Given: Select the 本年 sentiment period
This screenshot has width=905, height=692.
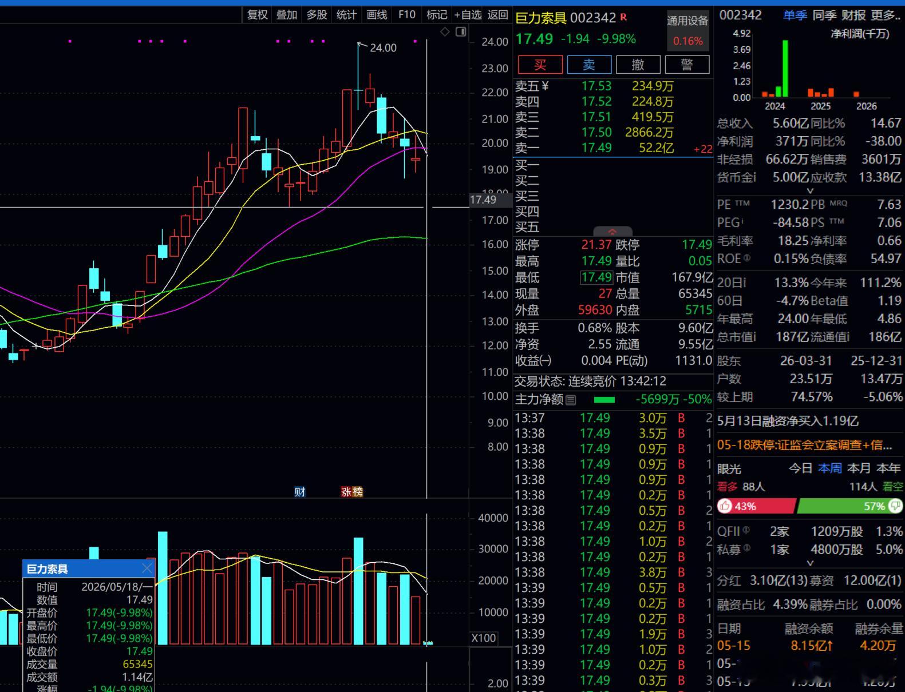Looking at the screenshot, I should click(x=888, y=468).
